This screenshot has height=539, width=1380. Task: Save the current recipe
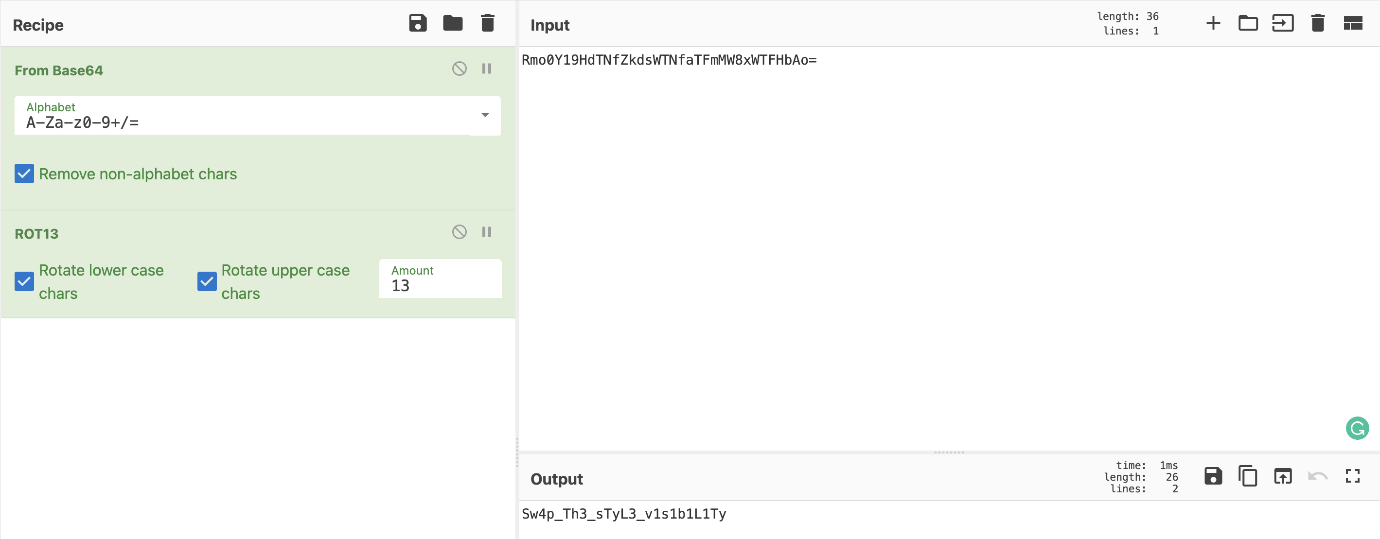[418, 23]
